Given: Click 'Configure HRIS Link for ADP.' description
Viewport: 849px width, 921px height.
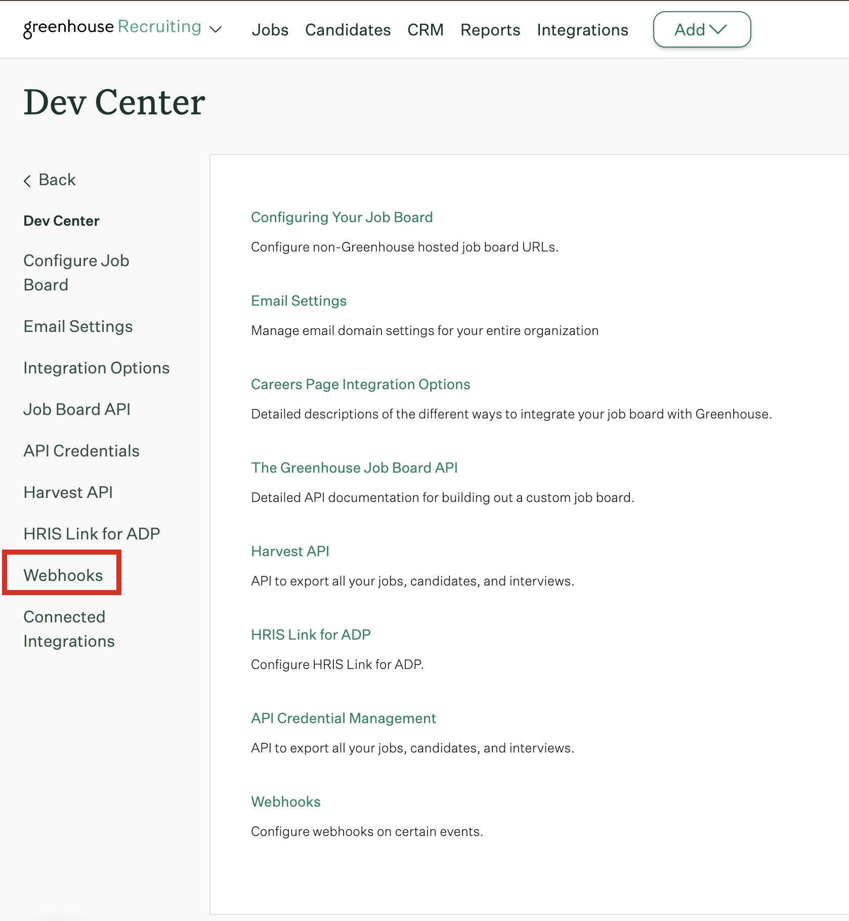Looking at the screenshot, I should click(x=337, y=664).
